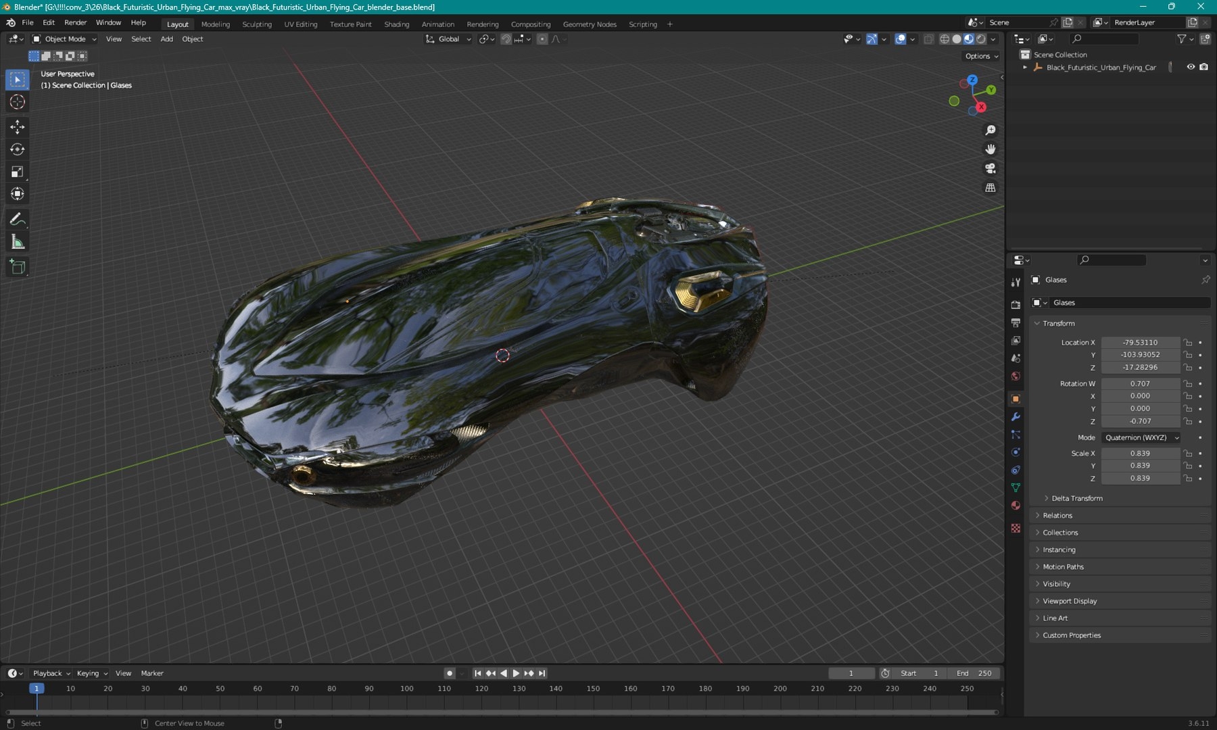Image resolution: width=1217 pixels, height=730 pixels.
Task: Expand the Black_Futuristic_Urban_Flying_Car outliner item
Action: pos(1025,67)
